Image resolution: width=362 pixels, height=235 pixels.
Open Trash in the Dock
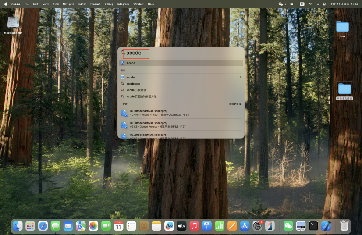(344, 226)
